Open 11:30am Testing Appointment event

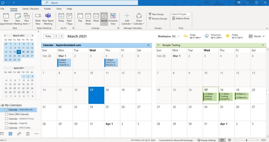tap(225, 96)
